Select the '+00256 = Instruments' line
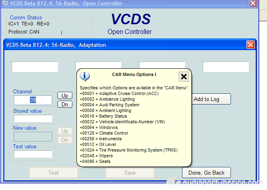267x190 pixels. [x=101, y=139]
